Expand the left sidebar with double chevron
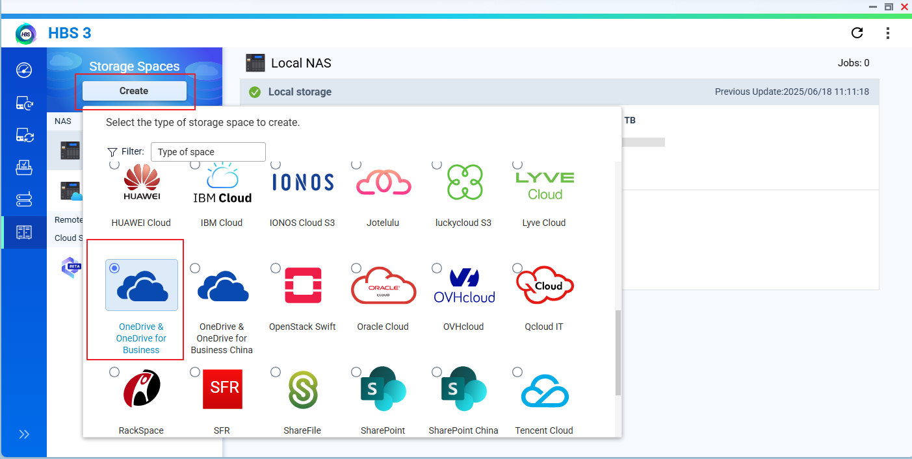Screen dimensions: 912x459 coord(24,434)
